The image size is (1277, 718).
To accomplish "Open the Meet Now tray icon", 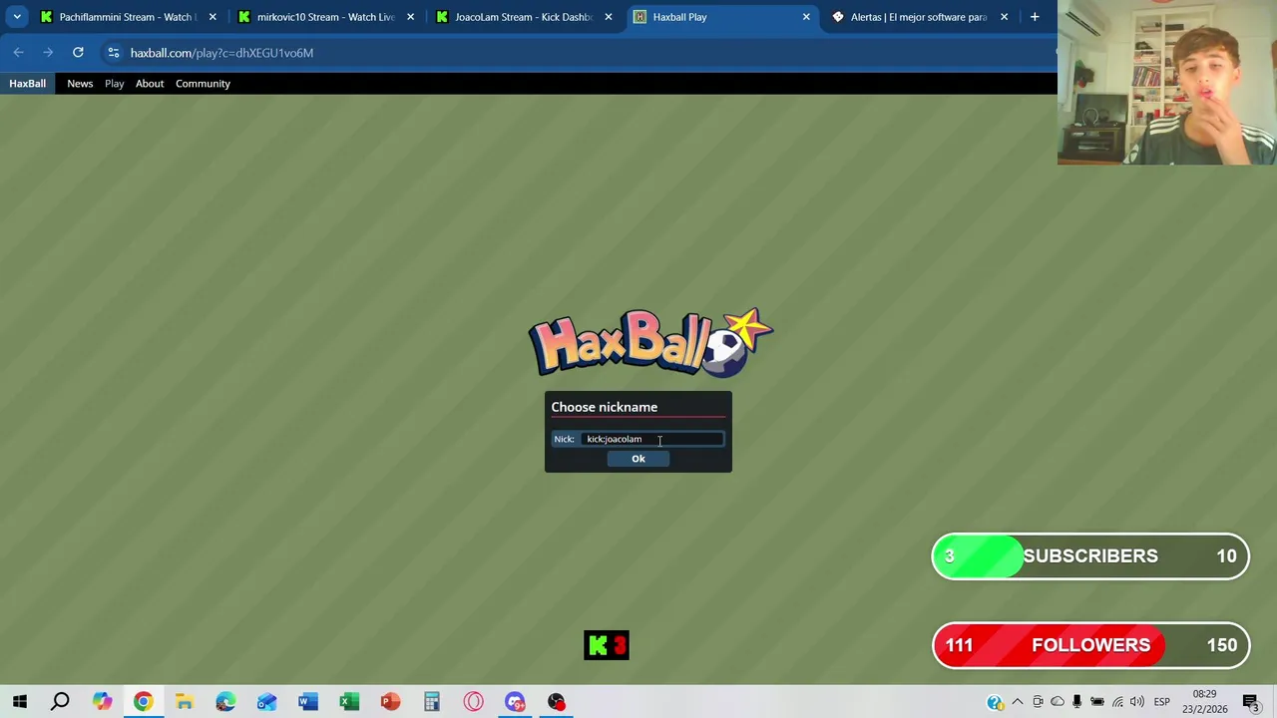I will [1038, 702].
